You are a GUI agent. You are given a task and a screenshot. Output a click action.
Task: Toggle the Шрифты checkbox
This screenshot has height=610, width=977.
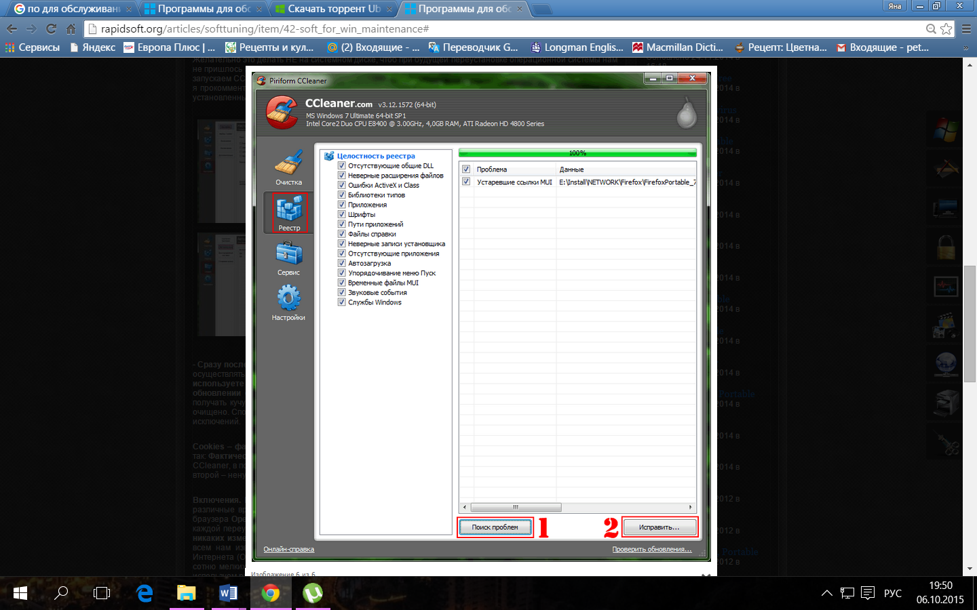click(342, 214)
